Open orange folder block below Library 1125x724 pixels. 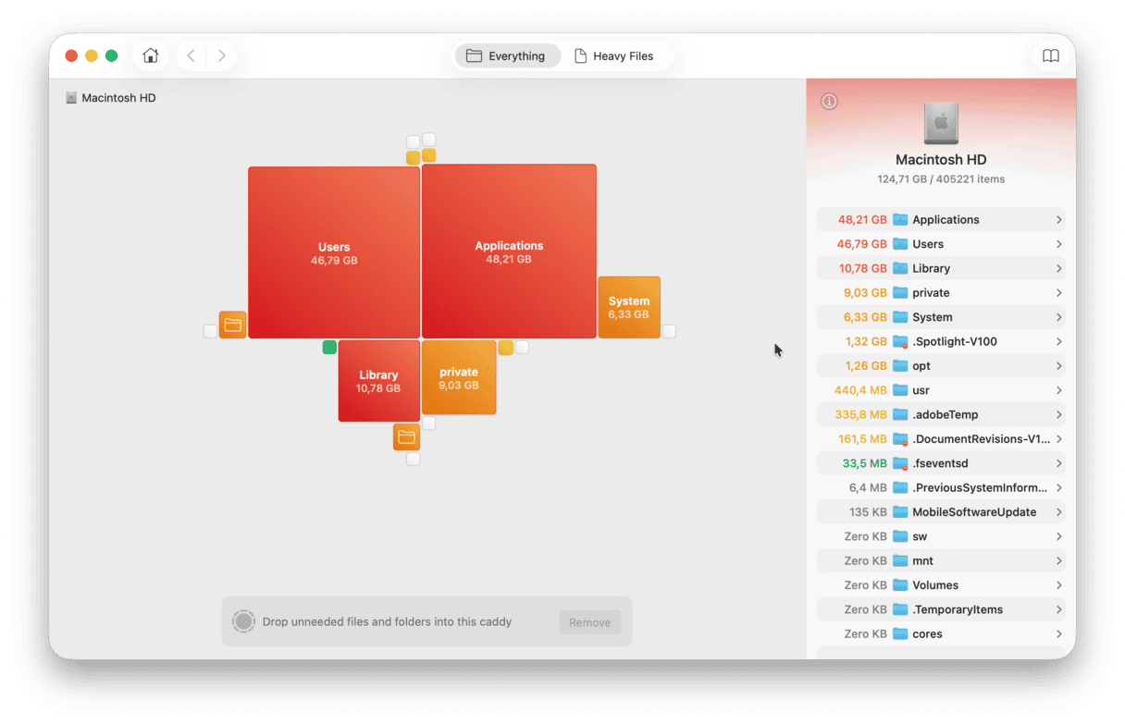pyautogui.click(x=406, y=437)
